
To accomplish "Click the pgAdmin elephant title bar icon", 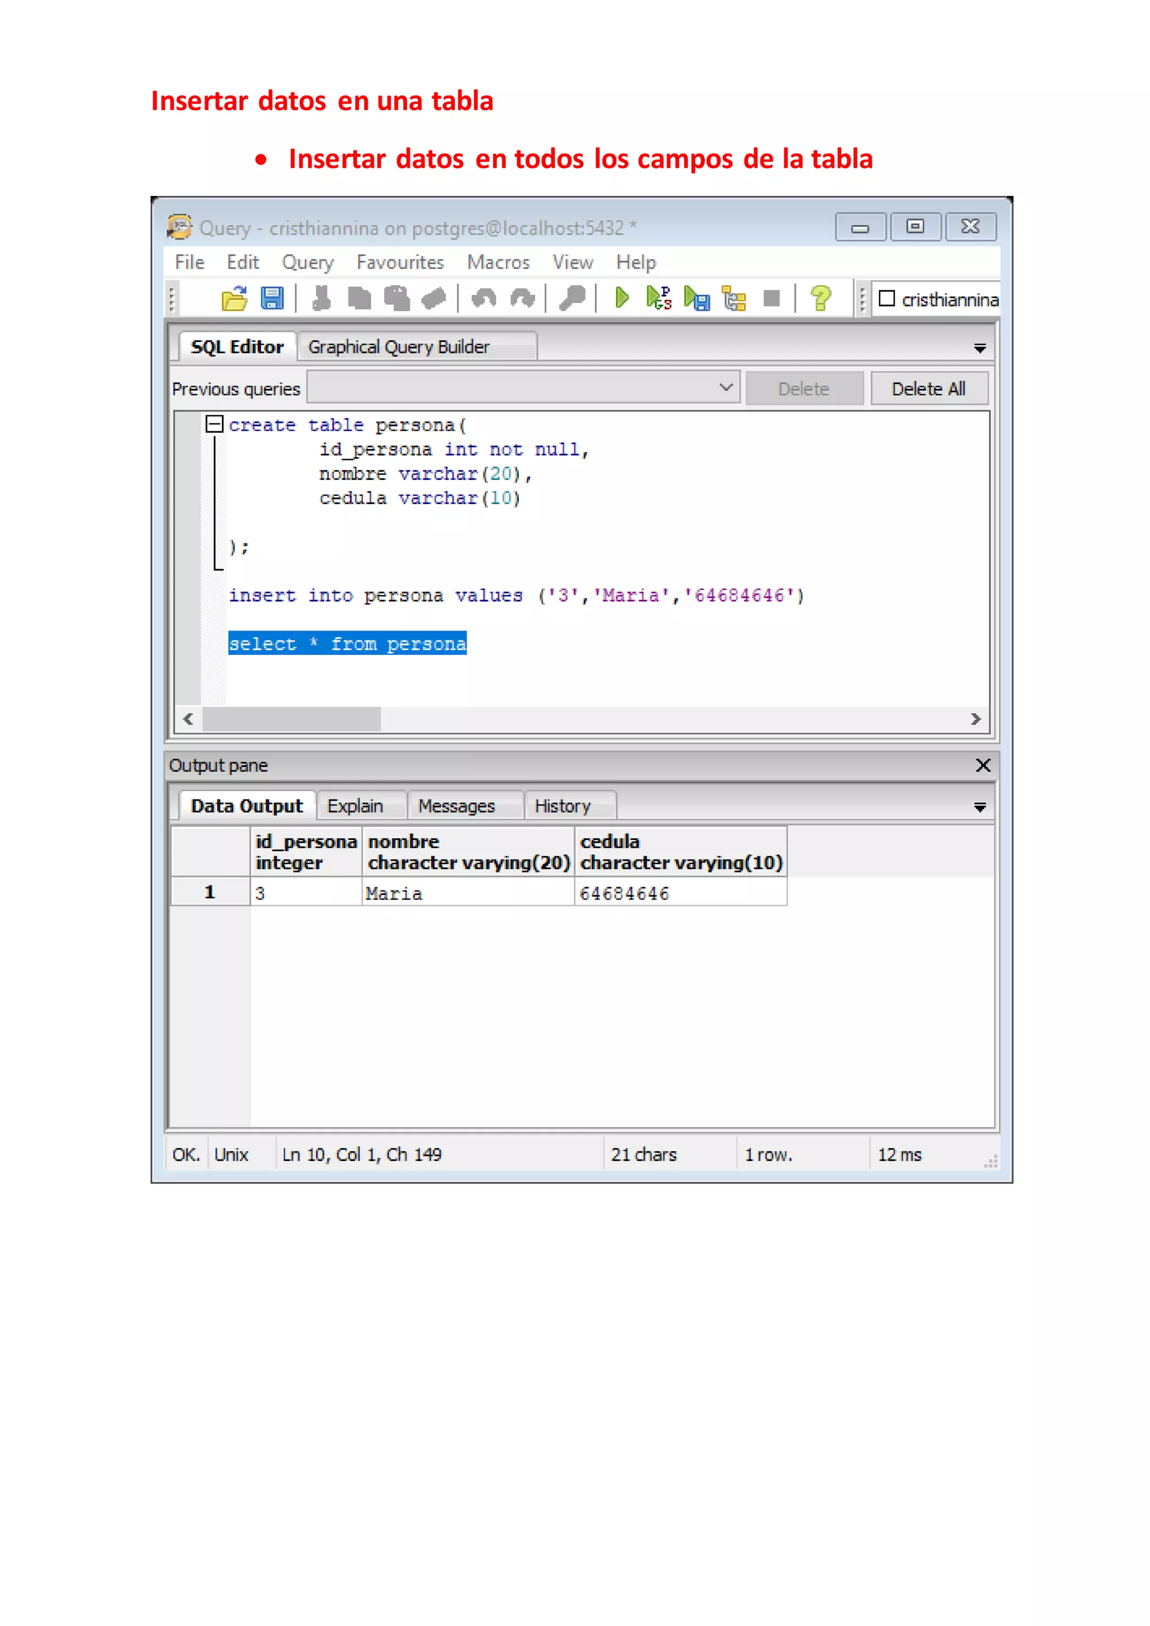I will point(180,227).
